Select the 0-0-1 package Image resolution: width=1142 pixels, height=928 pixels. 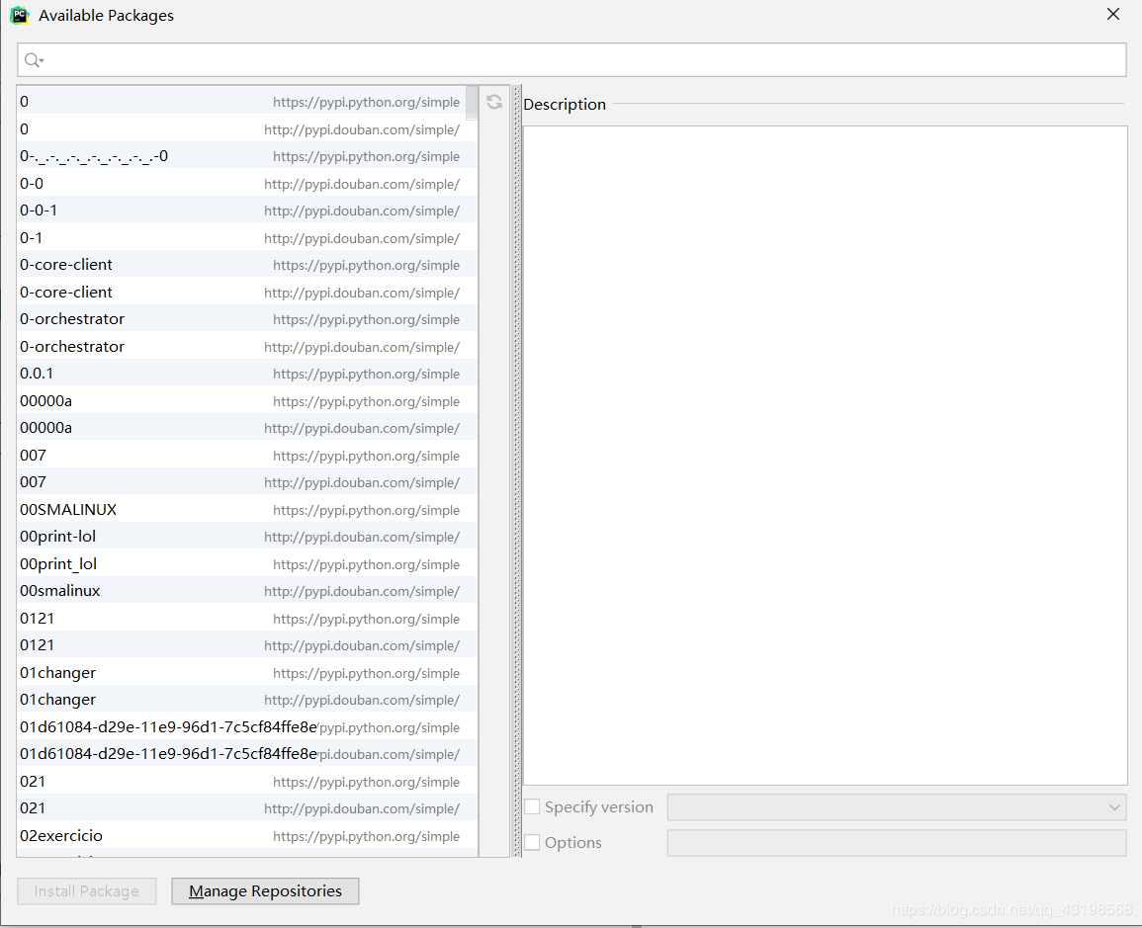coord(247,211)
